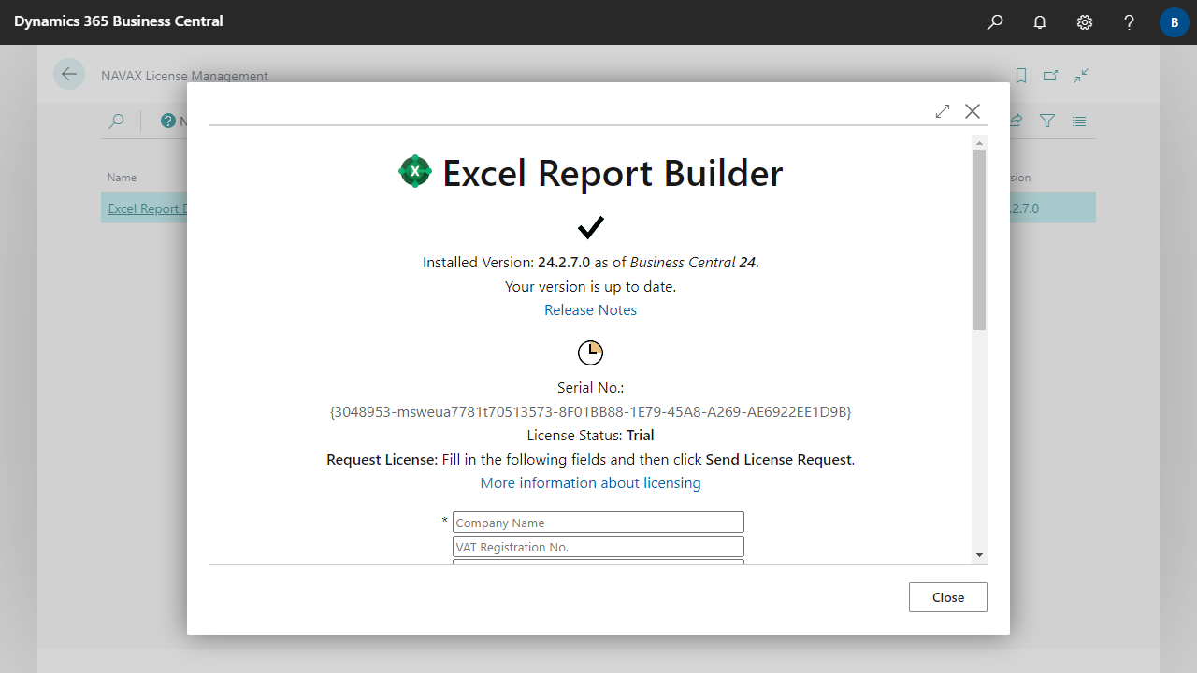Image resolution: width=1197 pixels, height=673 pixels.
Task: Search the list with the magnifier icon
Action: (116, 121)
